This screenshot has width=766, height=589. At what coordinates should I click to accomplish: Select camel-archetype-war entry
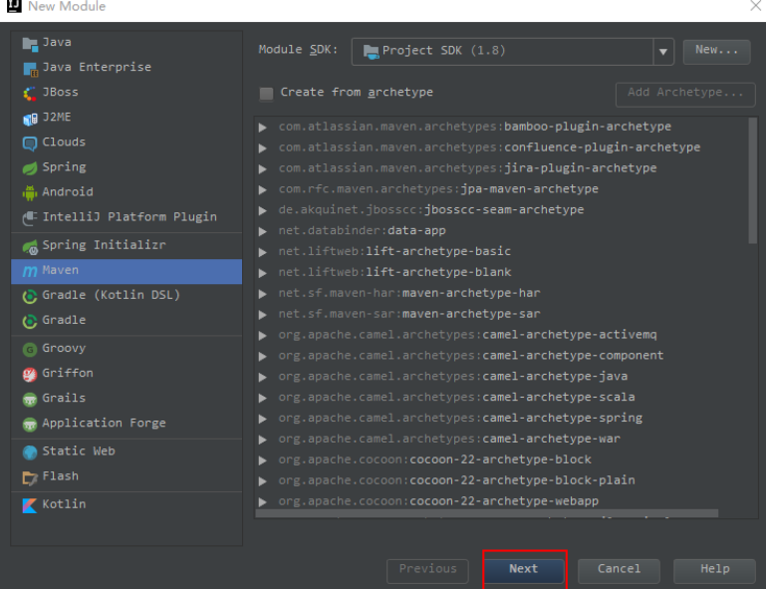click(449, 439)
